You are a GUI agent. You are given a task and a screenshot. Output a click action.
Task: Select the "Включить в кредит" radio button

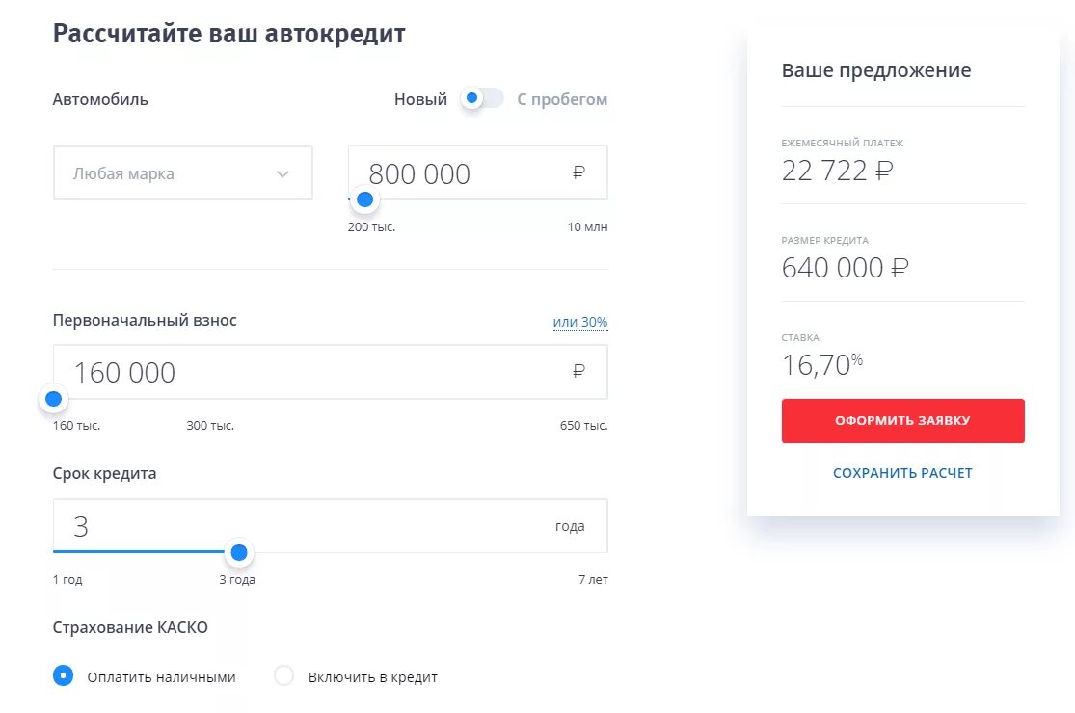(283, 676)
